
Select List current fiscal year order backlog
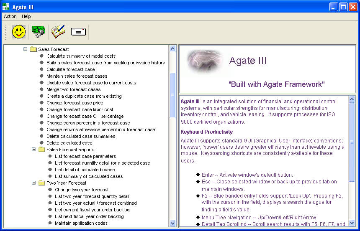[92, 210]
